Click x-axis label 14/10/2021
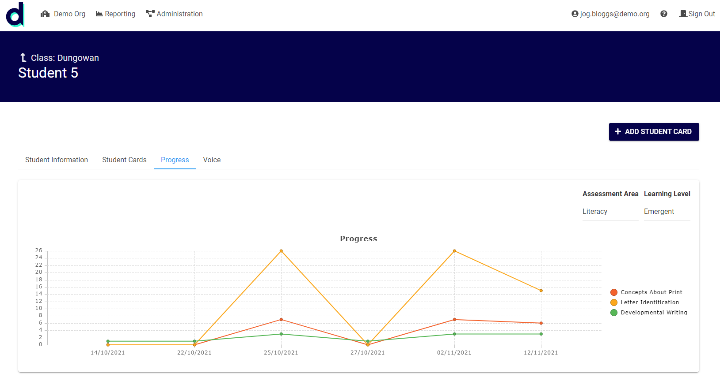The image size is (720, 377). point(108,353)
